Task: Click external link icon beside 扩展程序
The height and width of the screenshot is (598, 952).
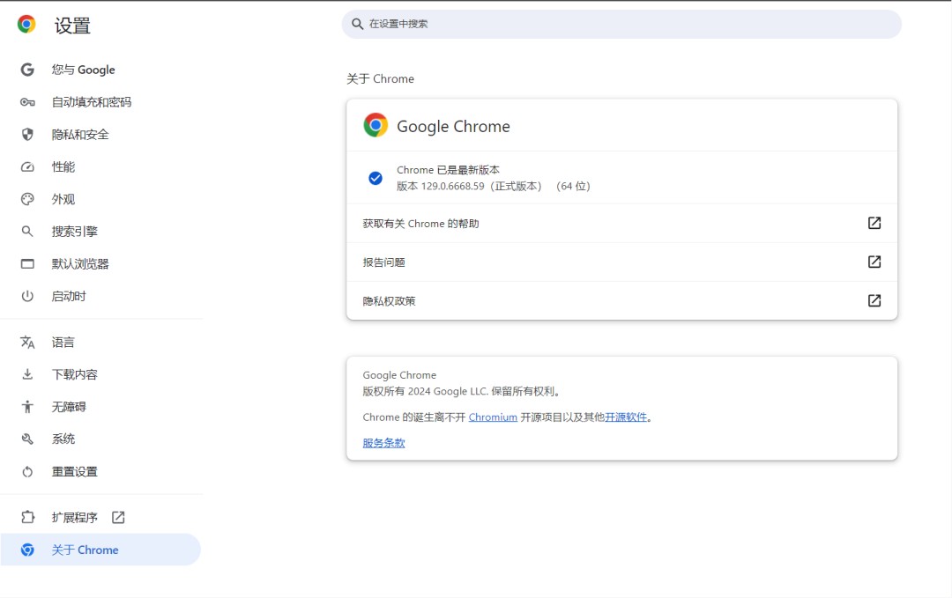Action: click(x=118, y=517)
